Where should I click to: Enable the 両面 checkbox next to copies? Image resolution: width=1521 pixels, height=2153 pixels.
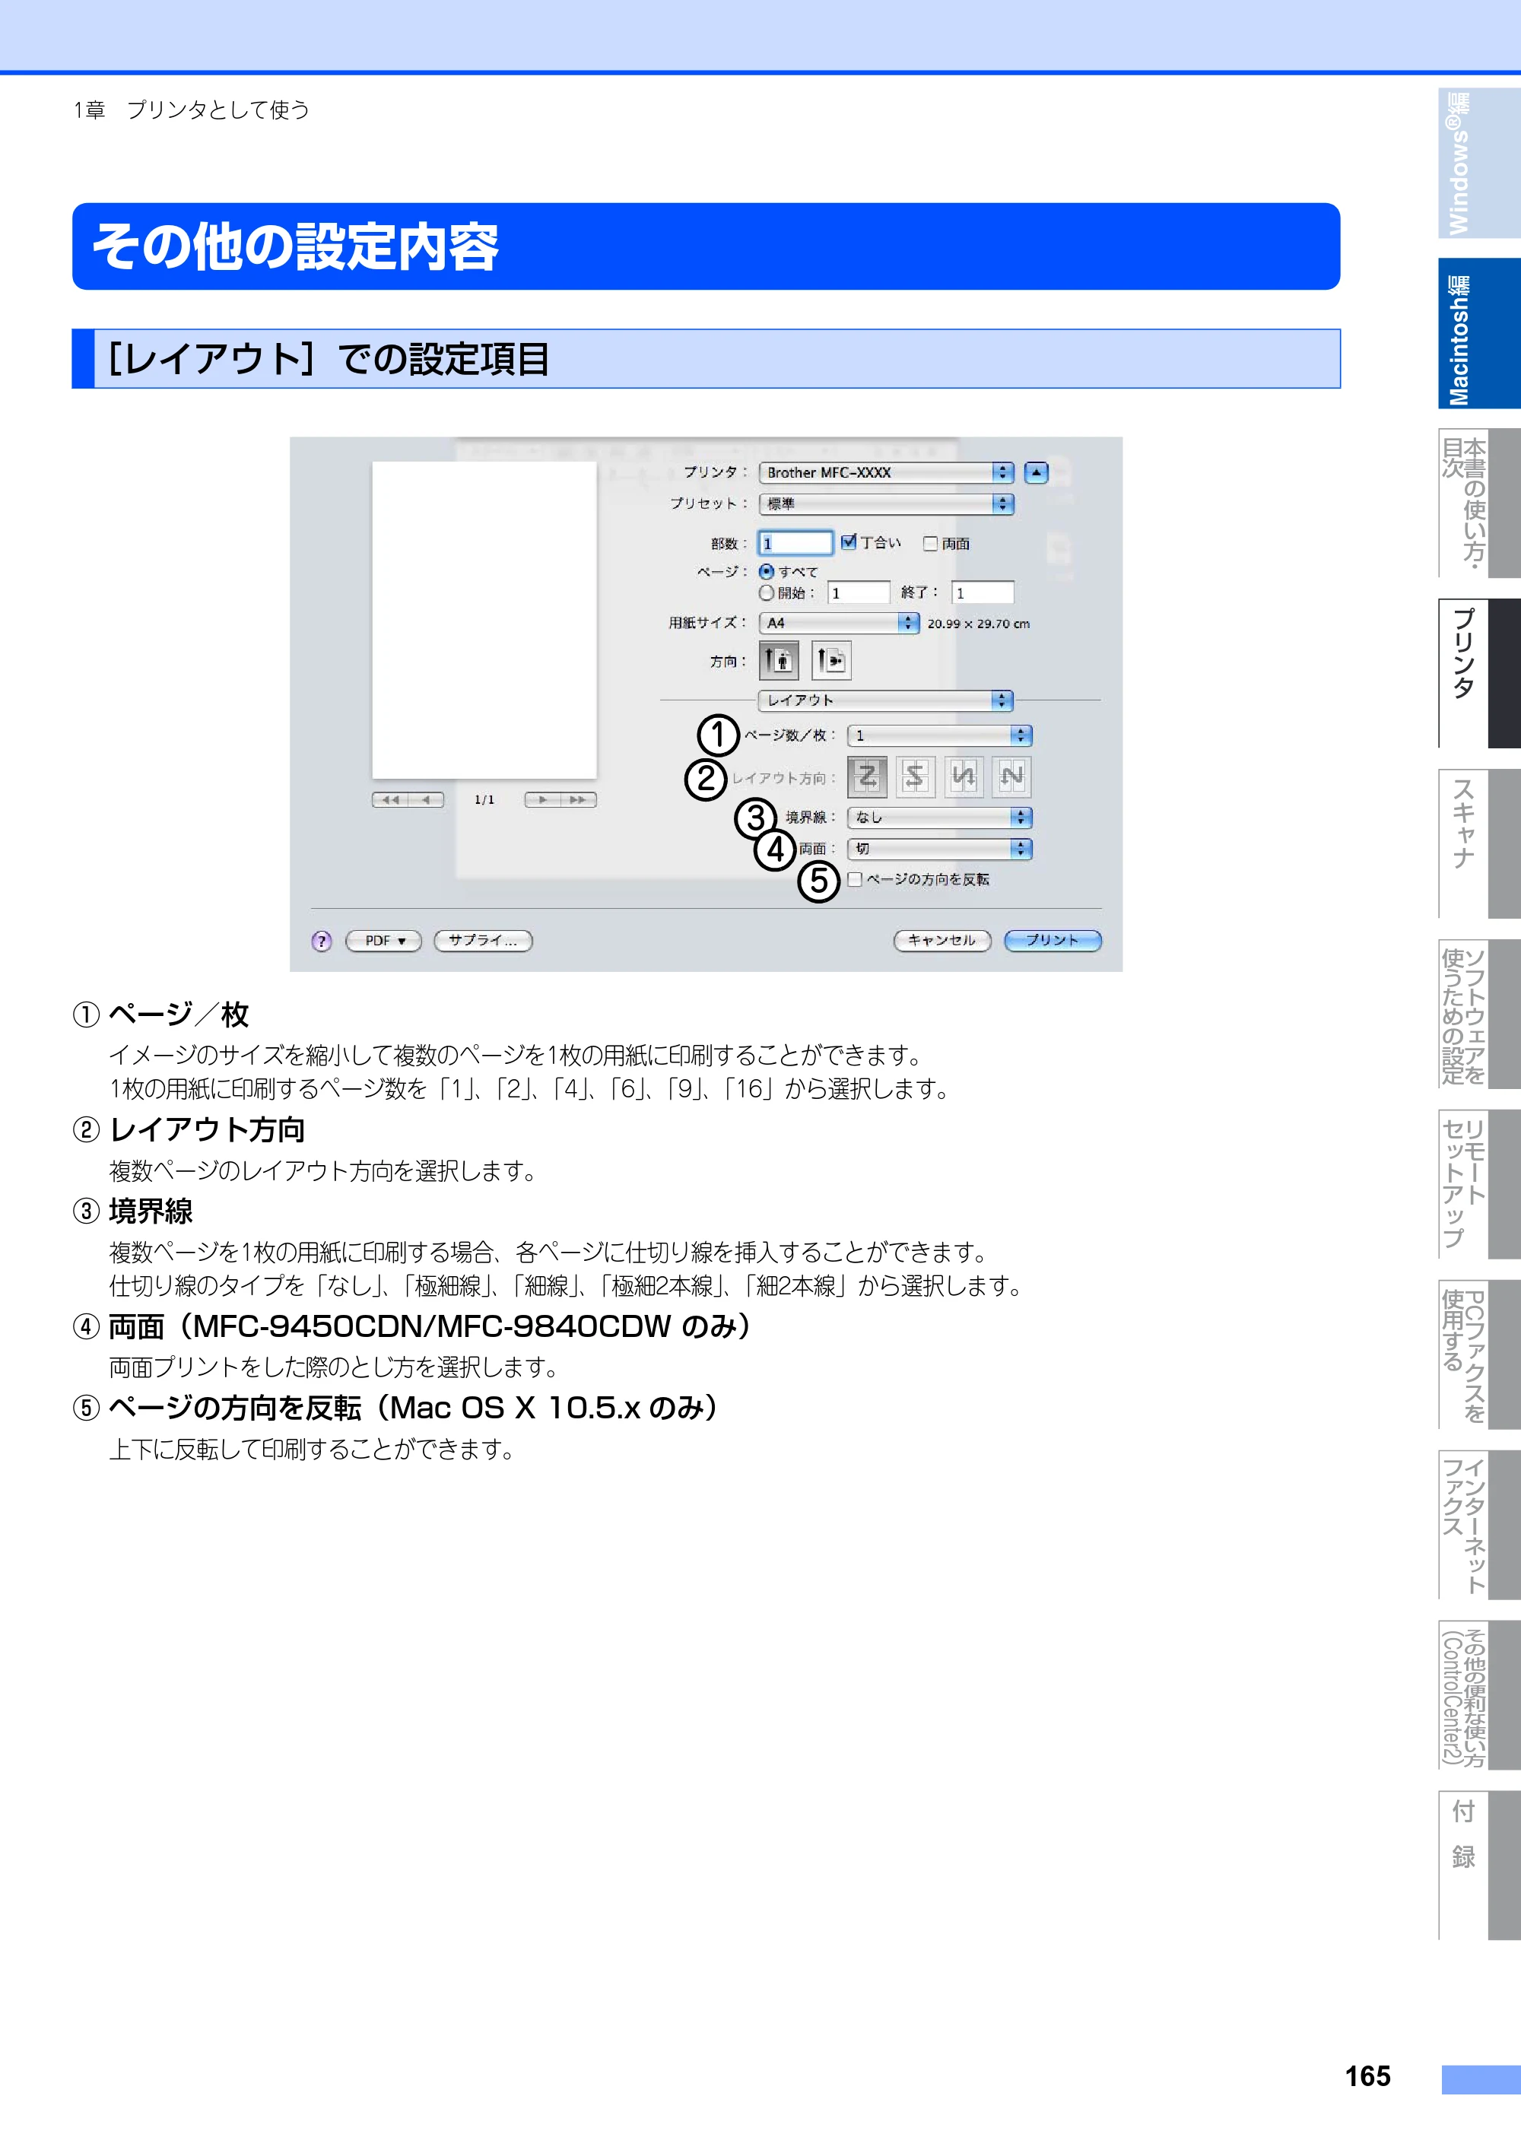(930, 544)
